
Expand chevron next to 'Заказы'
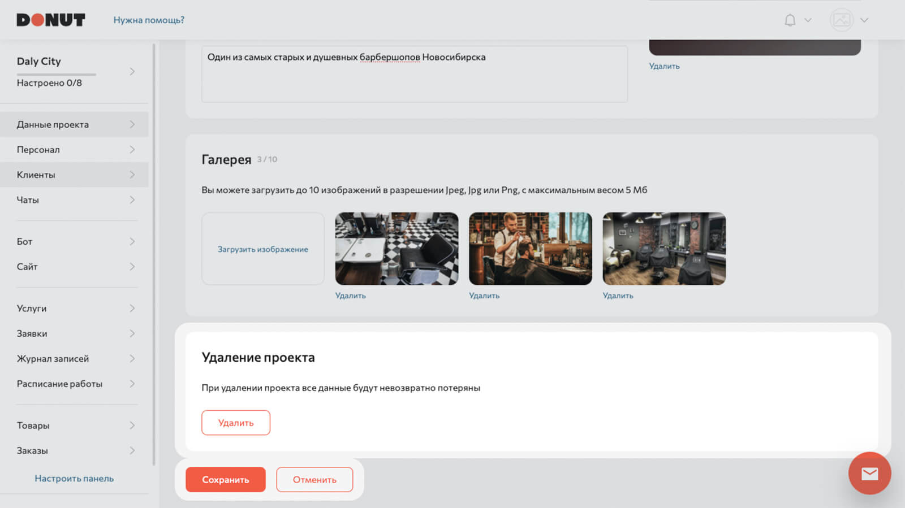point(132,450)
